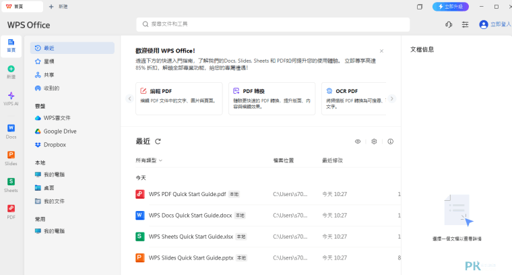Click the Slides file icon of Quick Start Guide.pptx
This screenshot has height=275, width=512.
tap(140, 257)
